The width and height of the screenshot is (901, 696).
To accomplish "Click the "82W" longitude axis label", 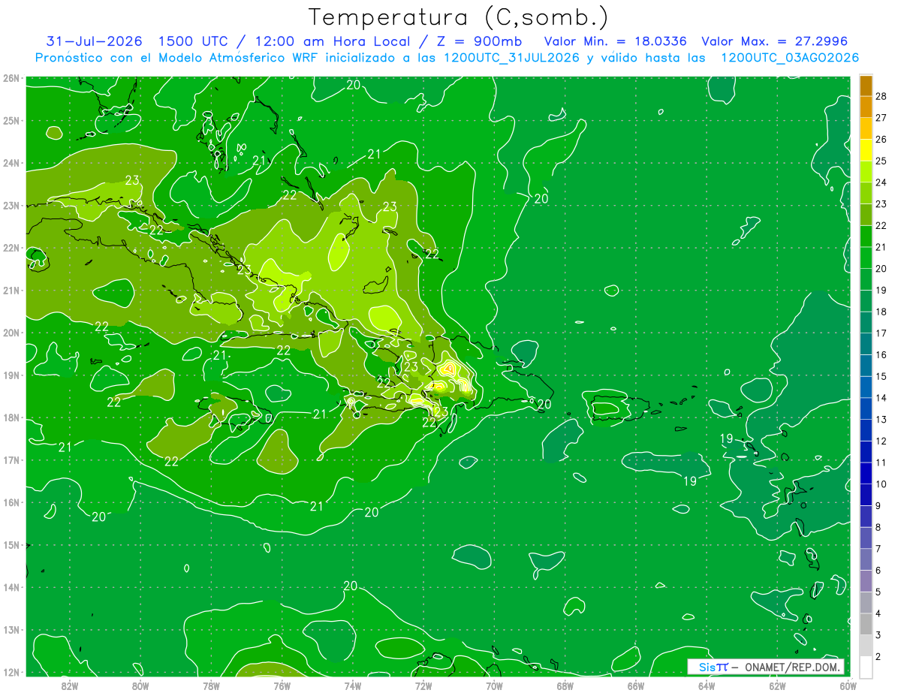I will [x=69, y=685].
